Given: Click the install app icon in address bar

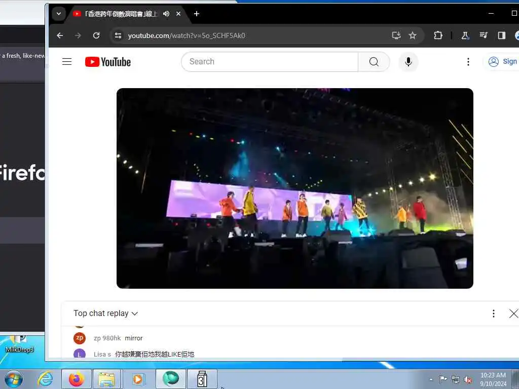Looking at the screenshot, I should click(396, 35).
